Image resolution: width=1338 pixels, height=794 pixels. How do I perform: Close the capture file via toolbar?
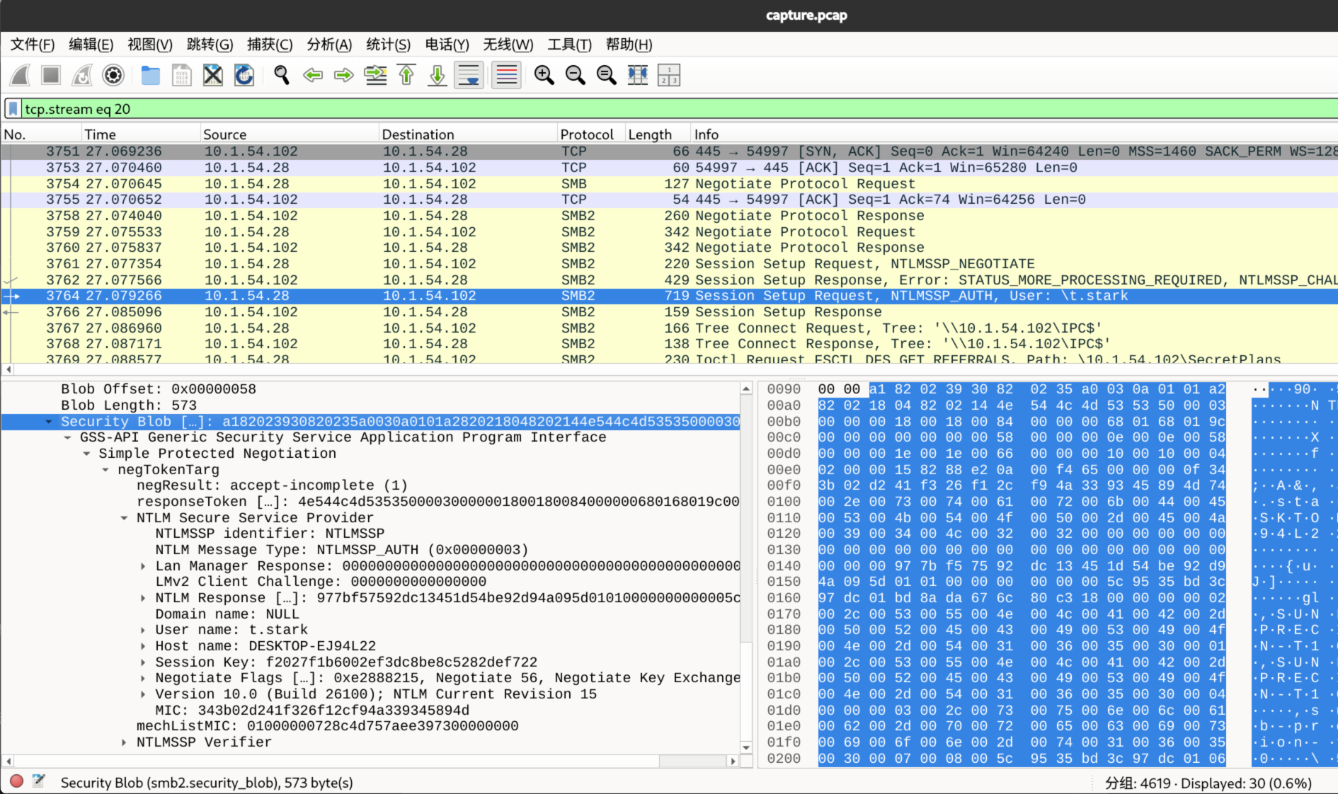point(213,75)
